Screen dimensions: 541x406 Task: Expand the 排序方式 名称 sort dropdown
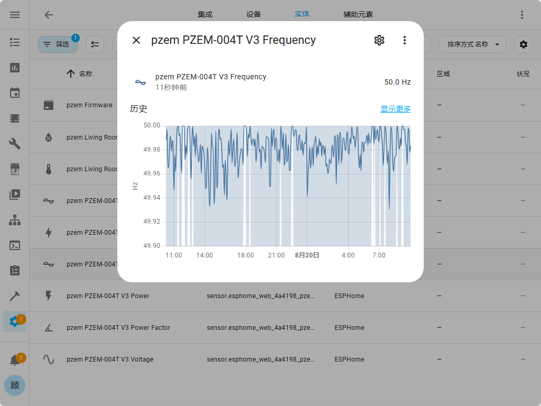click(472, 44)
